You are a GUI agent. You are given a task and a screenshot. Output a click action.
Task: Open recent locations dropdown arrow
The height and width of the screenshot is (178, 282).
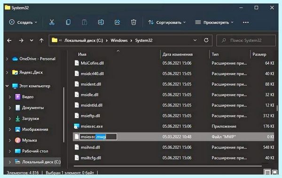(31, 40)
